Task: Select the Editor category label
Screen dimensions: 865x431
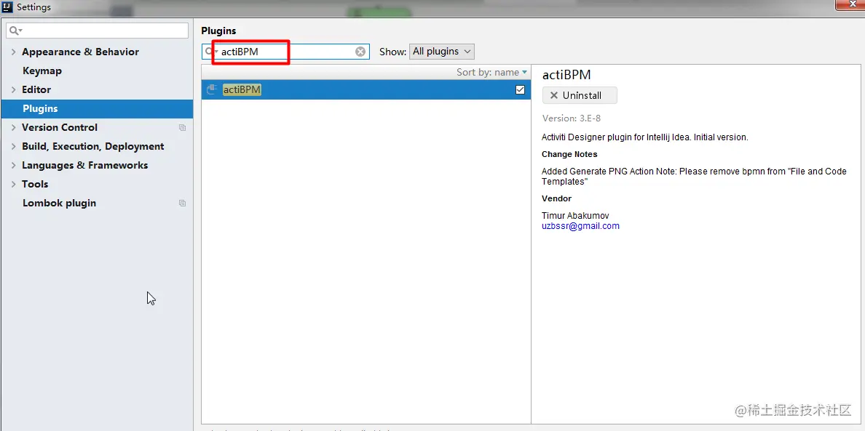Action: (x=36, y=89)
